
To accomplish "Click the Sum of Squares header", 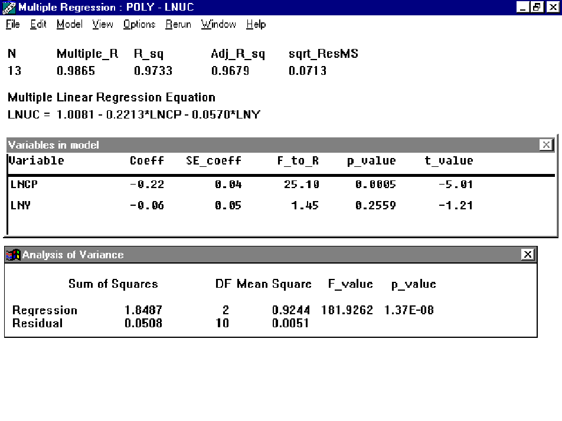I will click(113, 284).
